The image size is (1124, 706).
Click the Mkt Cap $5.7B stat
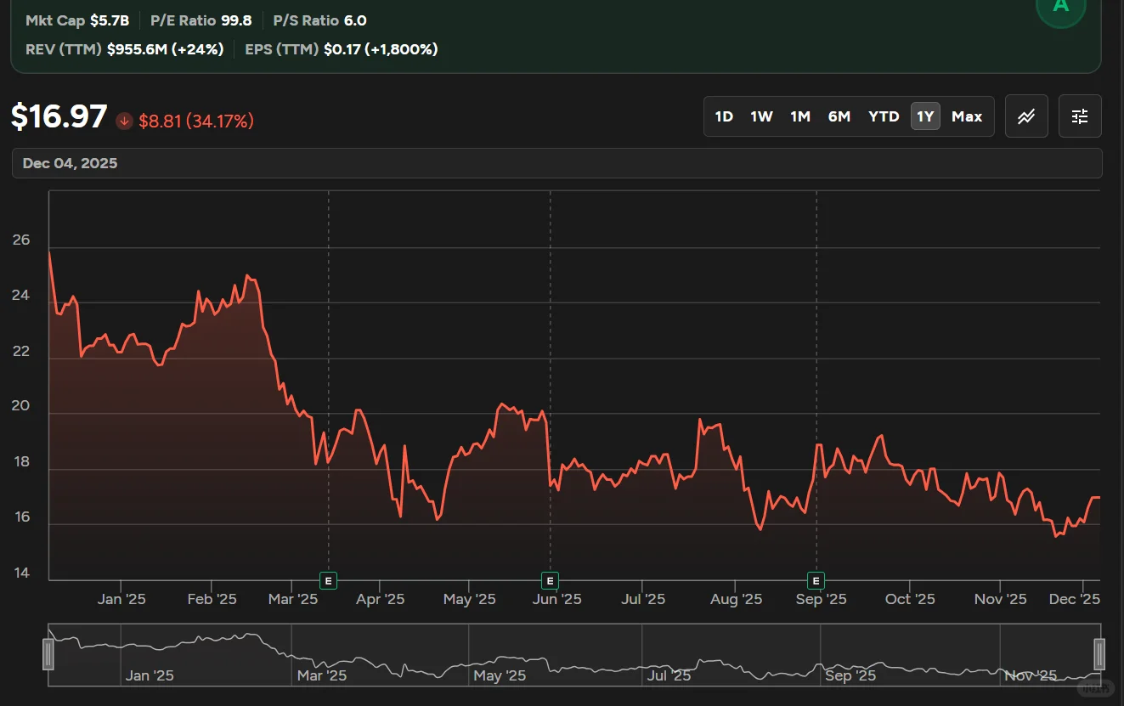pyautogui.click(x=76, y=20)
